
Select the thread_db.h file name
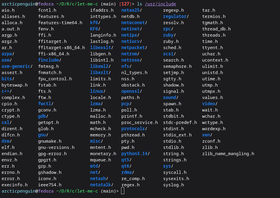[216, 29]
